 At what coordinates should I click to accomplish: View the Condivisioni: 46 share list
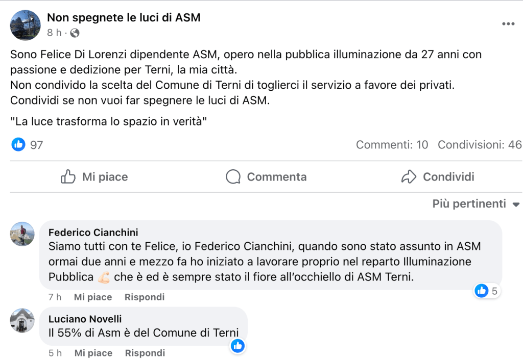pyautogui.click(x=479, y=145)
